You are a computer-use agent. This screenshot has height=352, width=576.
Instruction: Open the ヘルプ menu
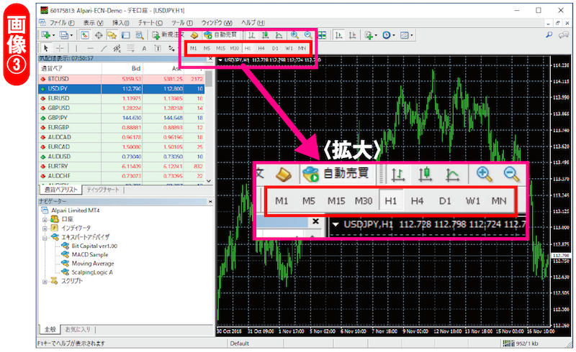(253, 23)
